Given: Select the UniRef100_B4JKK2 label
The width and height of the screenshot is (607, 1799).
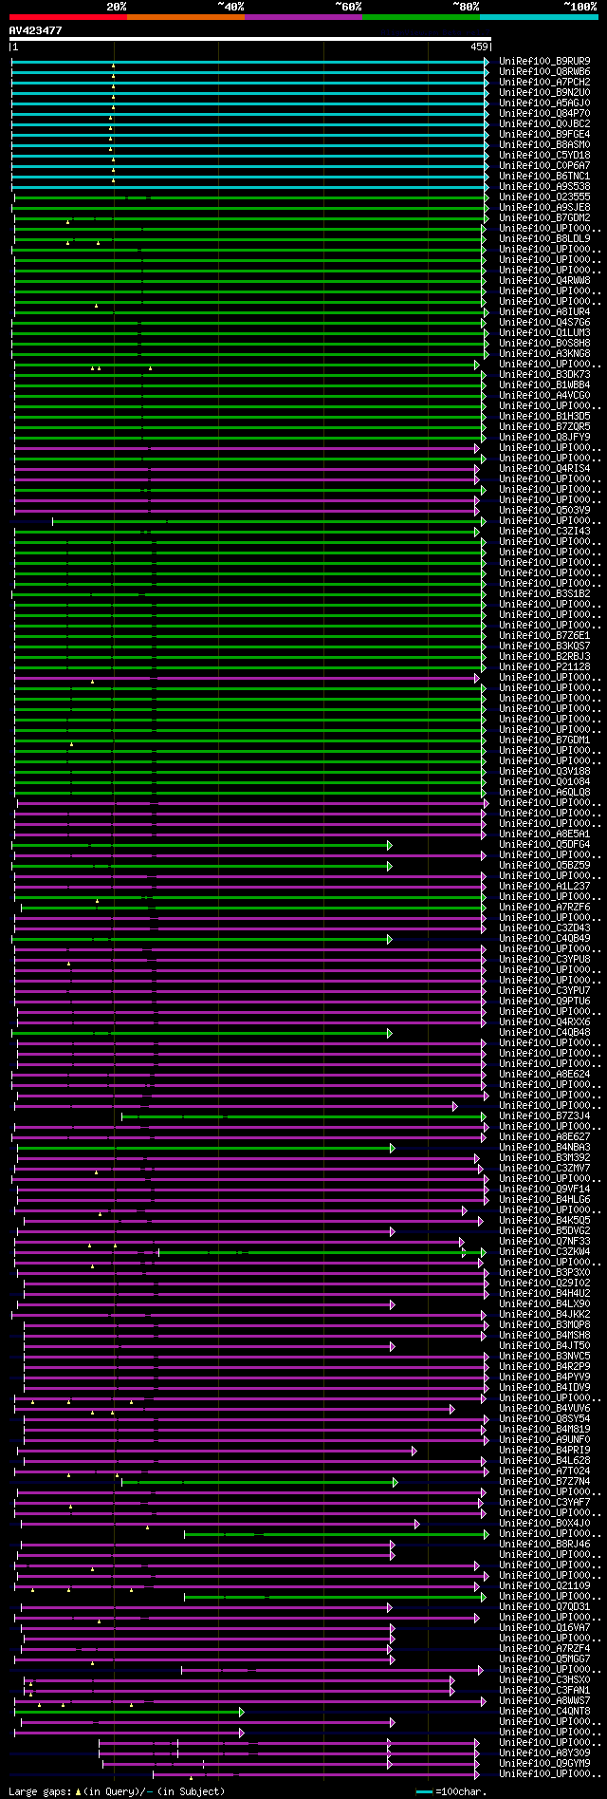Looking at the screenshot, I should [x=544, y=1315].
